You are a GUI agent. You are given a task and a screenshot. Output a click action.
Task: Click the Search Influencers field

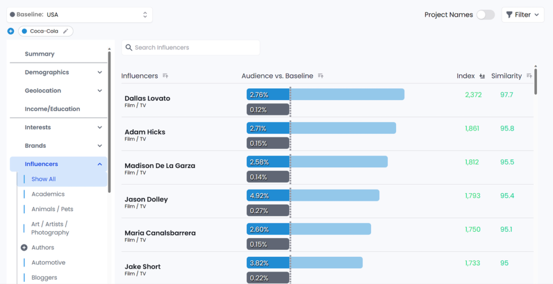(x=191, y=48)
